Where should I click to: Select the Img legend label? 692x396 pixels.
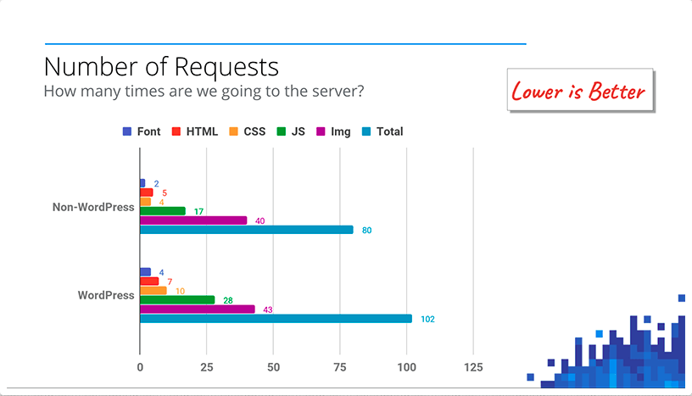[341, 132]
